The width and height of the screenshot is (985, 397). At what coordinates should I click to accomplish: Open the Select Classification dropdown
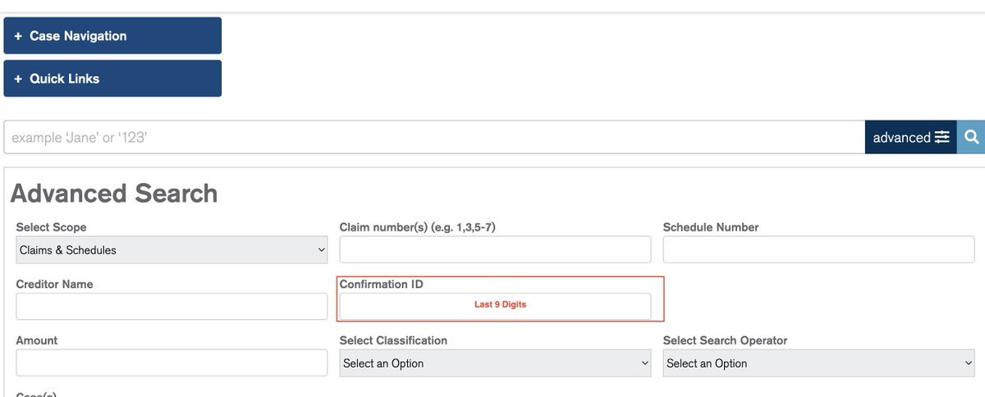(x=495, y=363)
